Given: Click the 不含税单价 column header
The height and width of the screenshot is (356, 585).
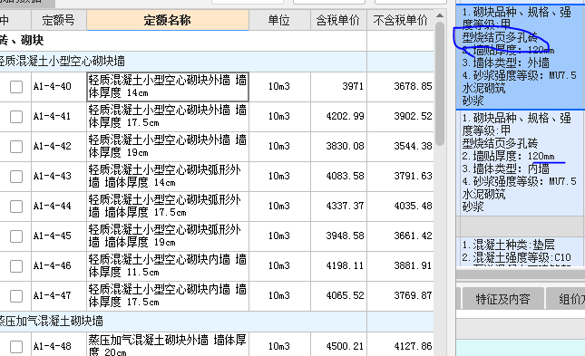Looking at the screenshot, I should click(400, 20).
